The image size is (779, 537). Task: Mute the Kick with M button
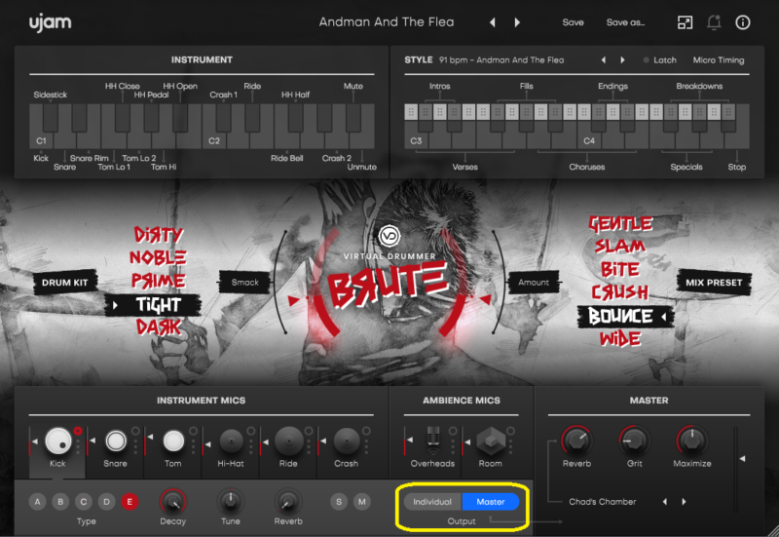[362, 502]
